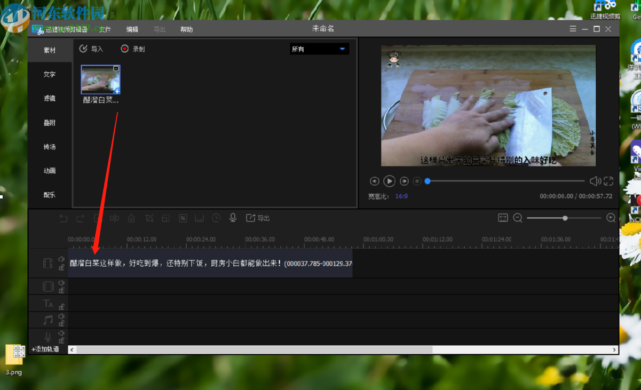Select 3.png file on desktop
Screen dimensions: 641x390
[15, 360]
